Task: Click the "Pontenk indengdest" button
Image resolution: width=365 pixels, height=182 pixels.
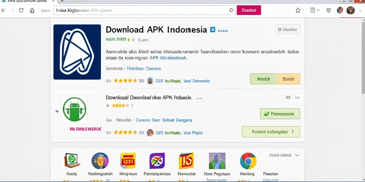Action: coord(271,132)
